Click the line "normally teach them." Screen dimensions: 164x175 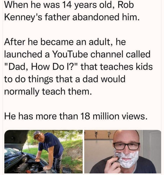click(47, 91)
